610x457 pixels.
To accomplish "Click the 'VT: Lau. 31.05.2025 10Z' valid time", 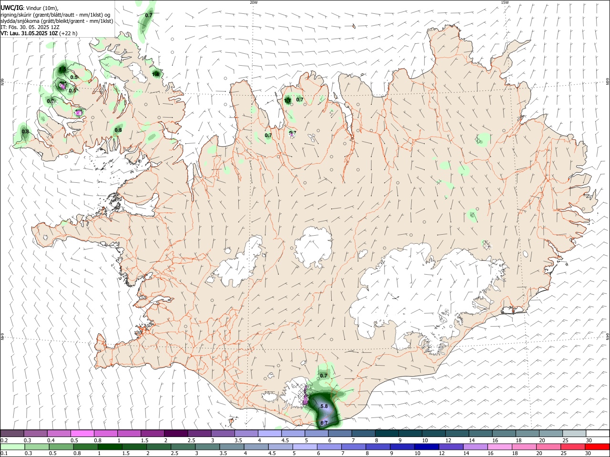I will pos(29,33).
